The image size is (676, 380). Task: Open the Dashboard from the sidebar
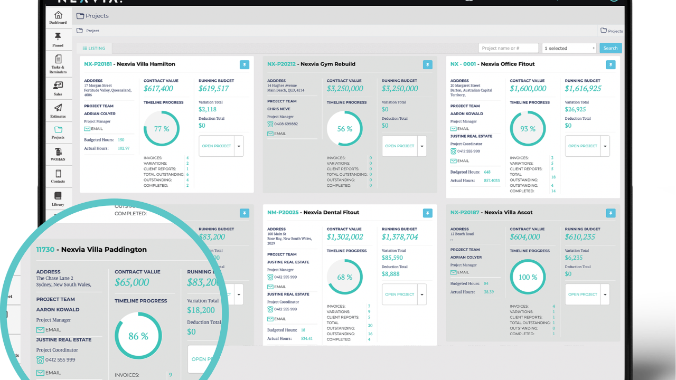[x=58, y=17]
